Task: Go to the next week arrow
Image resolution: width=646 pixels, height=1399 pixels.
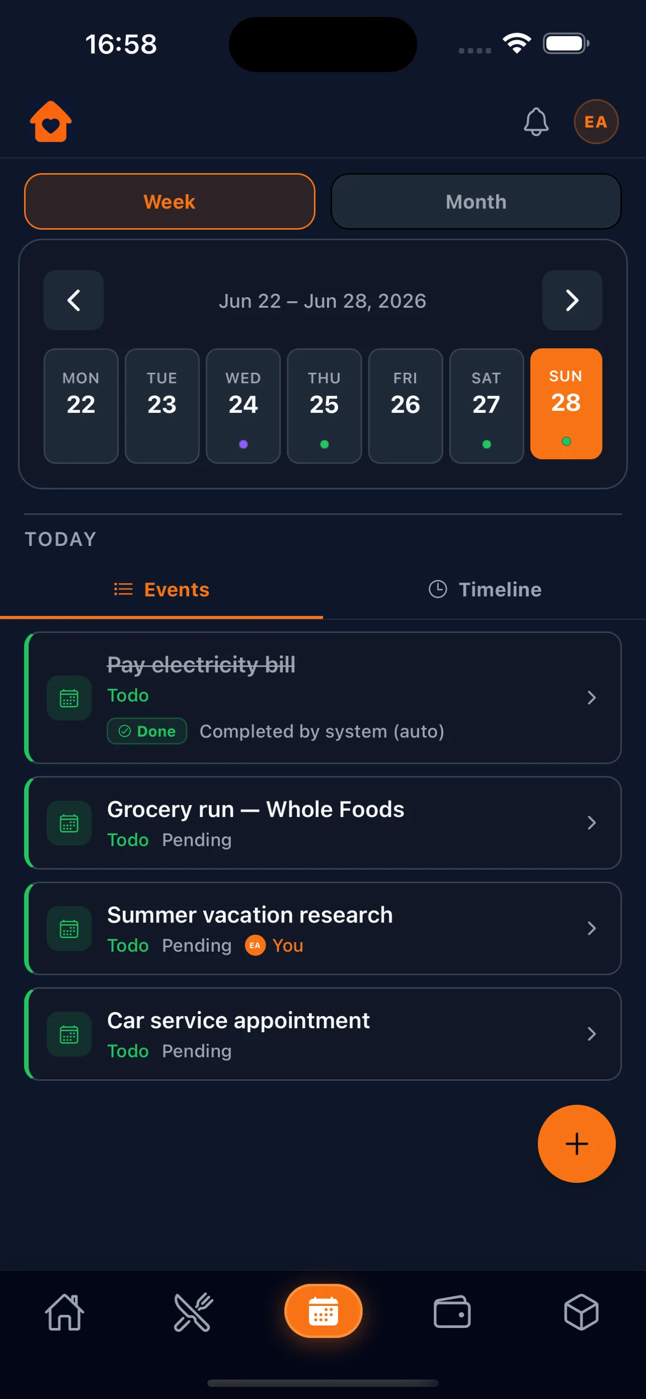Action: coord(572,300)
